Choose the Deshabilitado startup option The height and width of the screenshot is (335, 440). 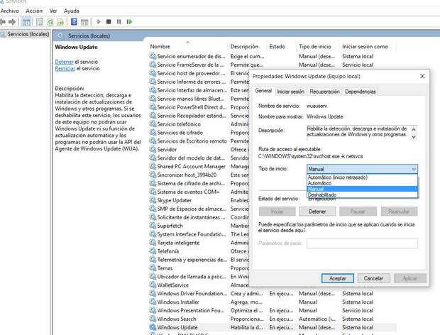362,194
